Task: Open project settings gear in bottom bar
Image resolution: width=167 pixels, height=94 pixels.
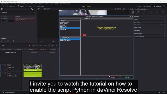Action: point(164,92)
